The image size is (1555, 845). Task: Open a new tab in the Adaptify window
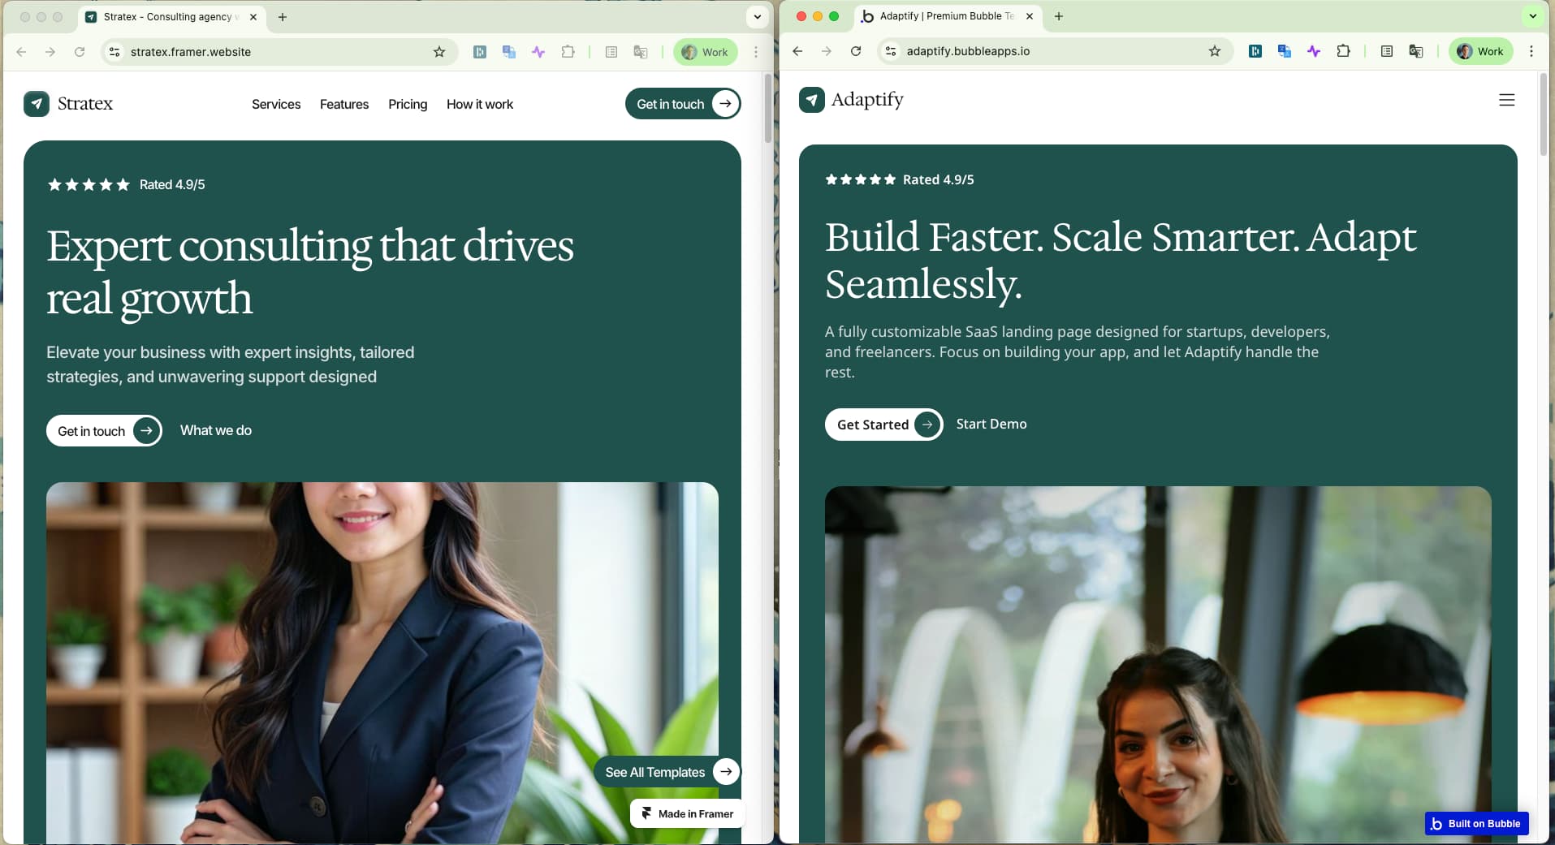point(1059,16)
